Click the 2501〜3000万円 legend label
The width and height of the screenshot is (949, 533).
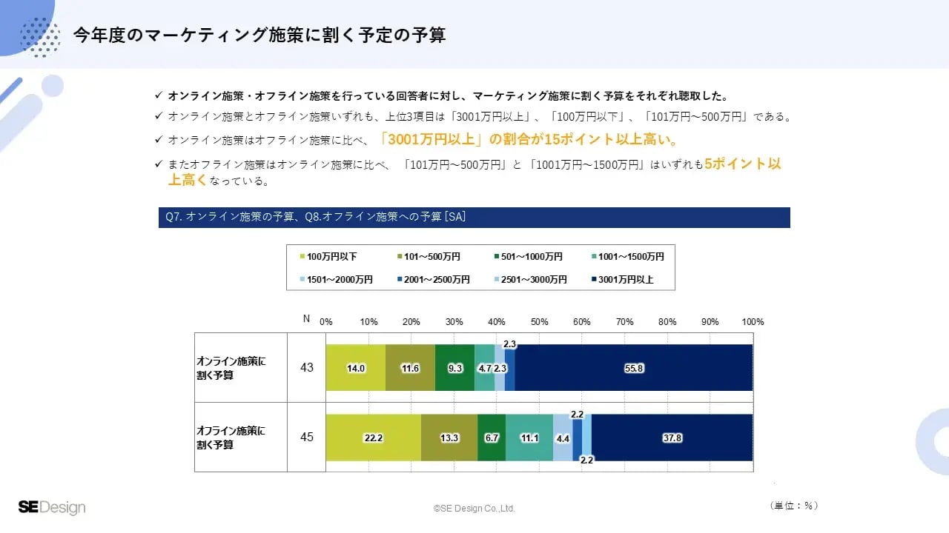pos(535,280)
